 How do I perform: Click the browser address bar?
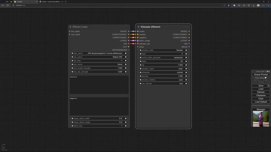click(x=118, y=5)
